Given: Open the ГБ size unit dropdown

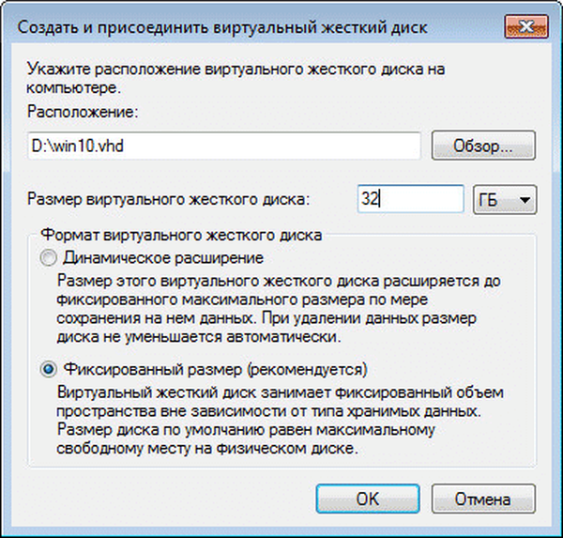Looking at the screenshot, I should 505,198.
